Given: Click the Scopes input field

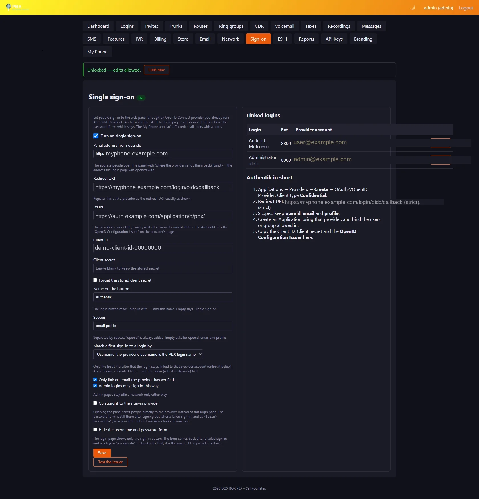Looking at the screenshot, I should (163, 326).
